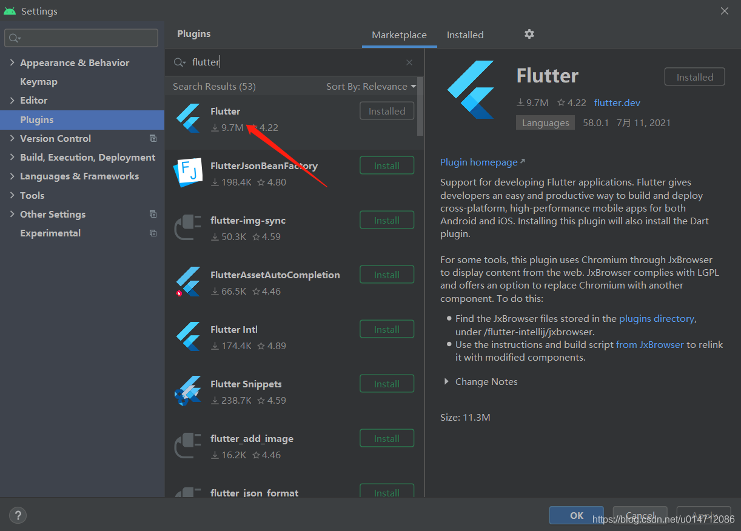Image resolution: width=741 pixels, height=531 pixels.
Task: Select the FlutterJsonBeanFactory plugin icon
Action: 187,173
